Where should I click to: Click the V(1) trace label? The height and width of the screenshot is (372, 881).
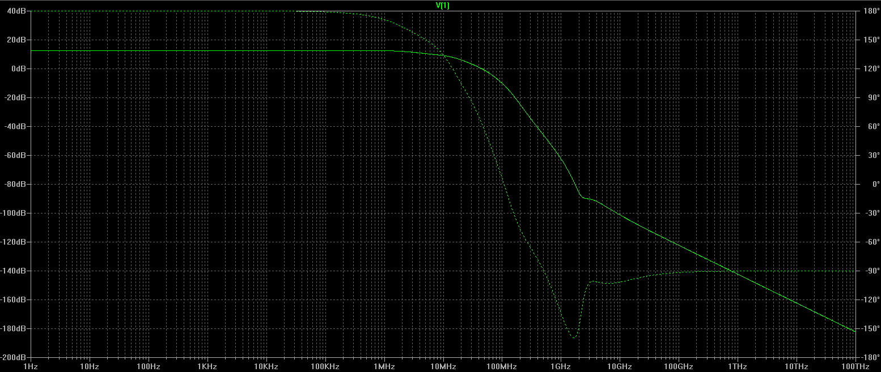pos(442,5)
